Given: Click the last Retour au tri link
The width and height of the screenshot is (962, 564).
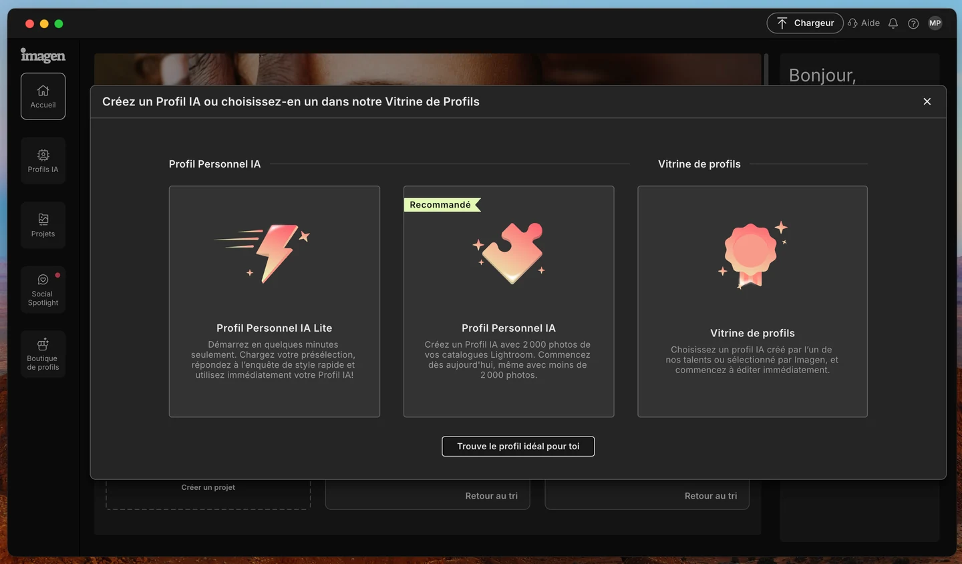Looking at the screenshot, I should pyautogui.click(x=711, y=496).
